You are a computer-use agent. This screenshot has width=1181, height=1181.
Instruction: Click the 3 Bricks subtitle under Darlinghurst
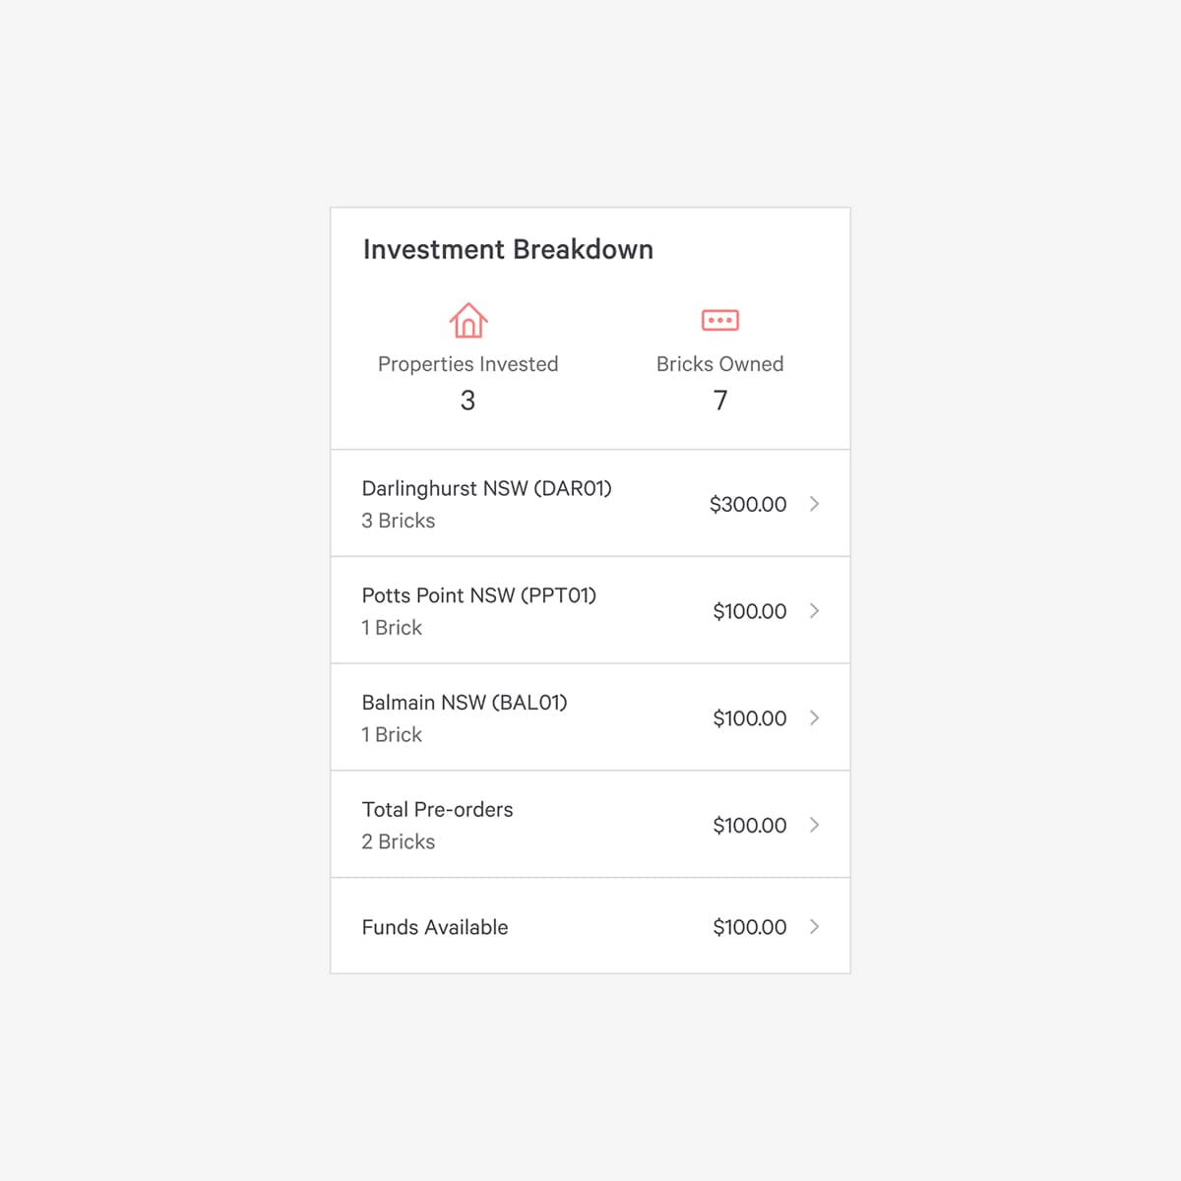tap(399, 521)
